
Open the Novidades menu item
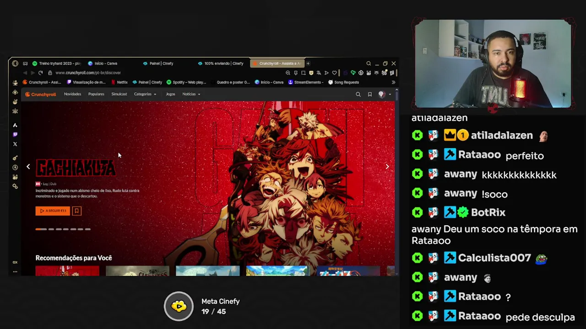point(72,94)
